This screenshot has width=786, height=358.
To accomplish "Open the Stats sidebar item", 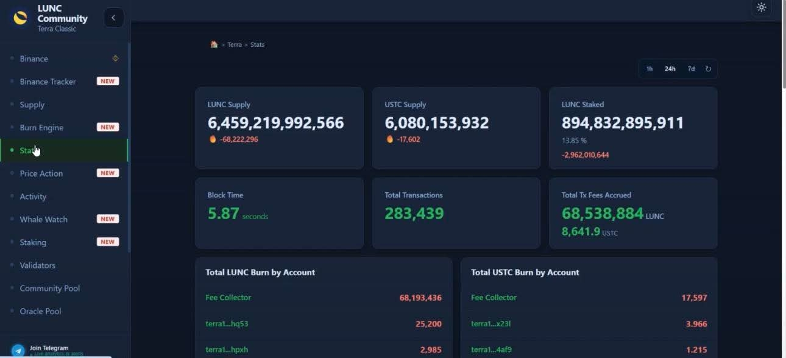I will pyautogui.click(x=64, y=150).
